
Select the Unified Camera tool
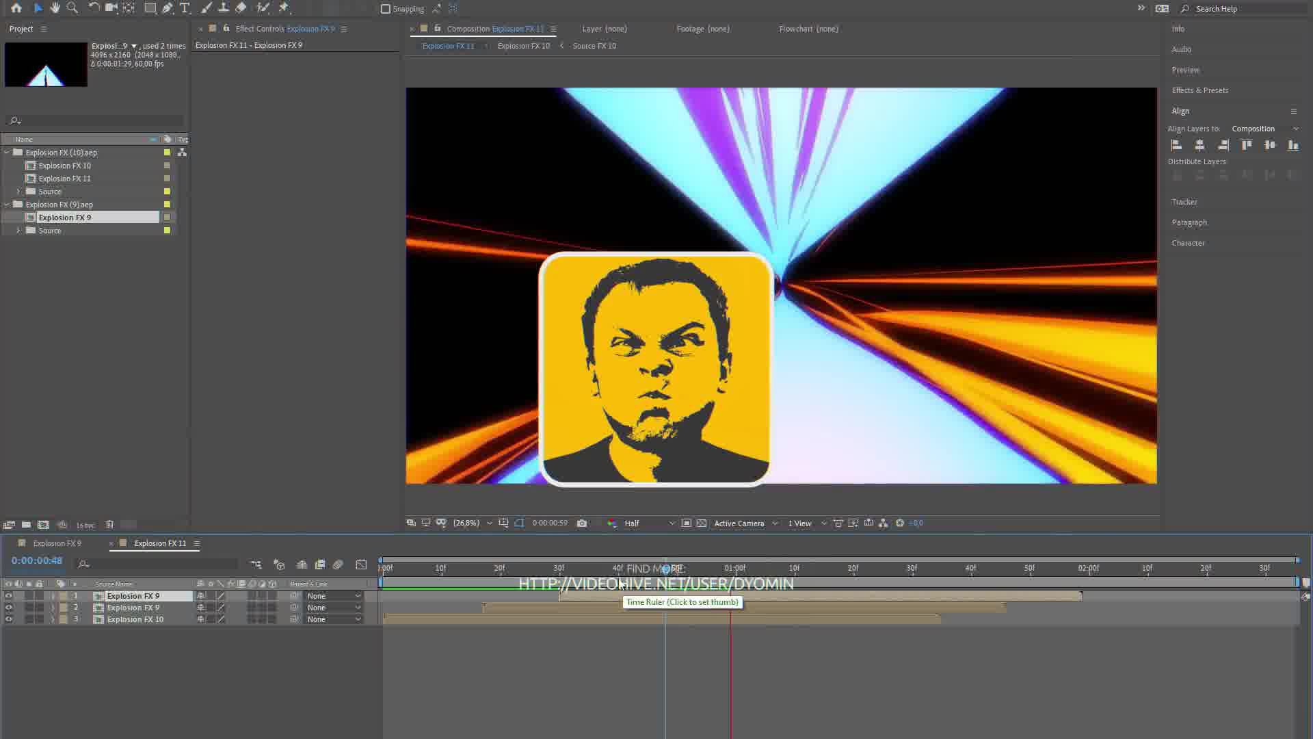tap(111, 8)
